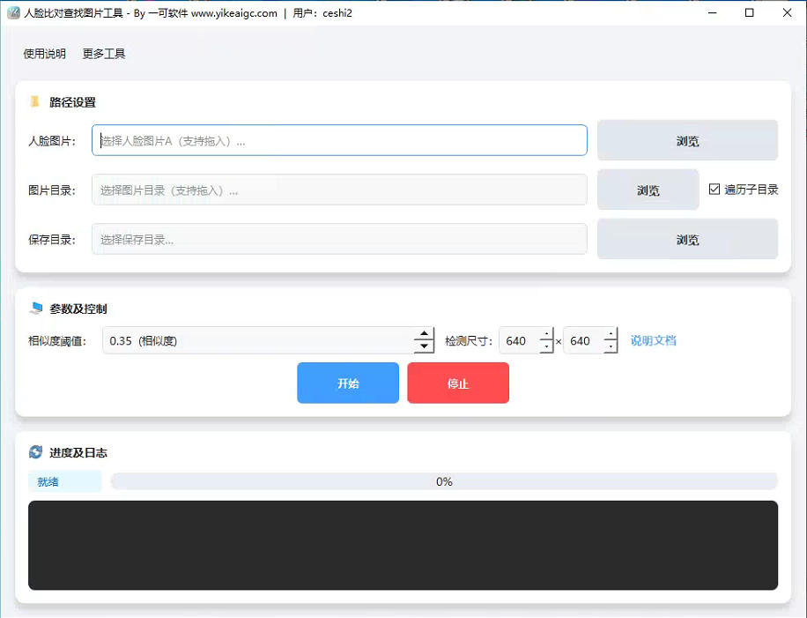
Task: Open the 更多工具 menu
Action: [103, 53]
